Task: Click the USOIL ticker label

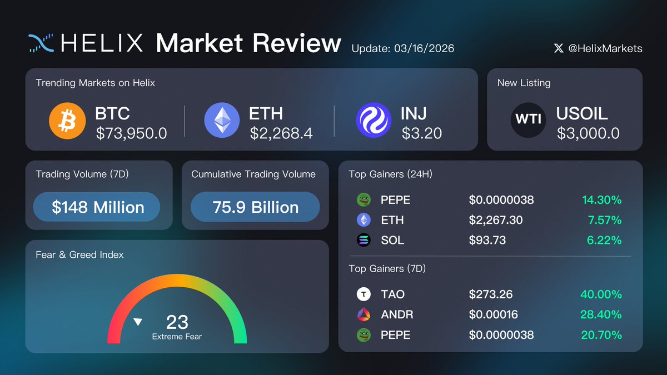Action: coord(582,114)
